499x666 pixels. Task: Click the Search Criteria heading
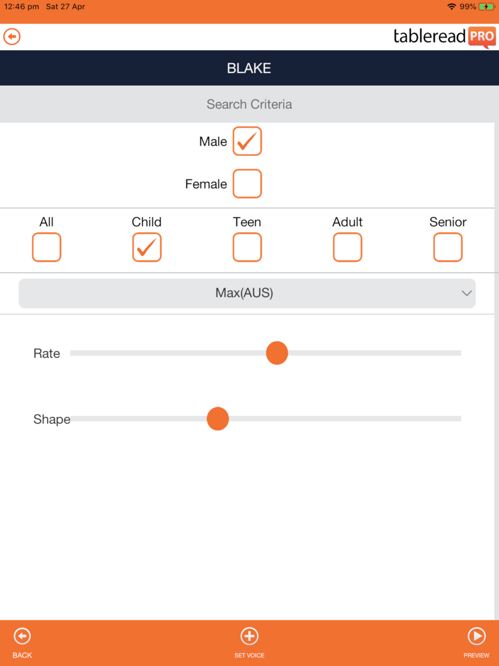point(249,104)
